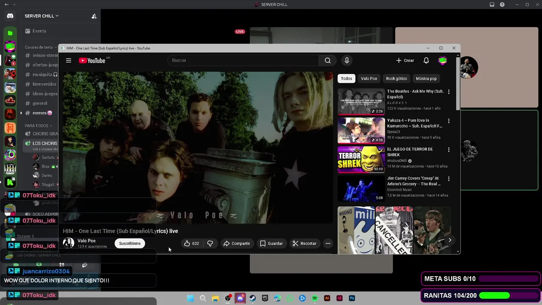Click the YouTube Buscar search field
The image size is (542, 305).
click(x=243, y=61)
